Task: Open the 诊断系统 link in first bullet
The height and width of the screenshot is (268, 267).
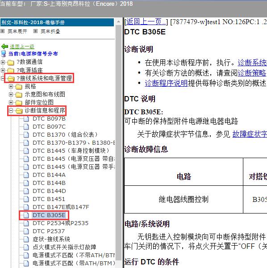Action: tap(252, 63)
